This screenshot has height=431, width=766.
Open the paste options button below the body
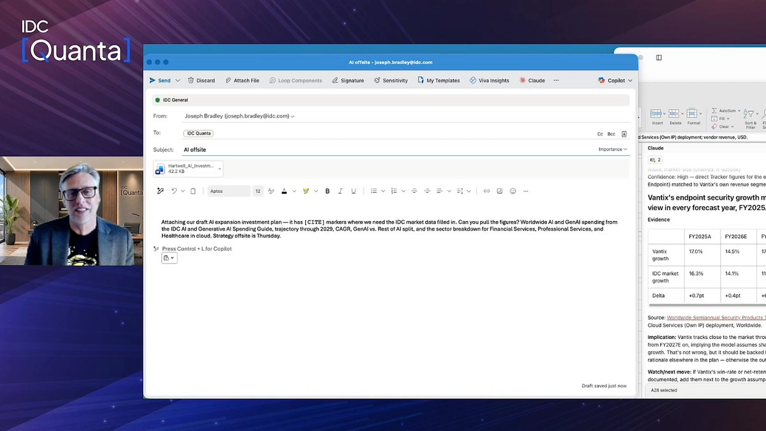169,258
